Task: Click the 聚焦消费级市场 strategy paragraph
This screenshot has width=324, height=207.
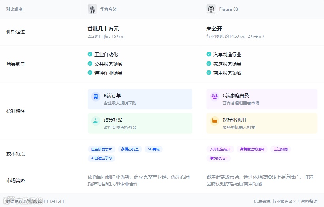Action: click(x=260, y=181)
